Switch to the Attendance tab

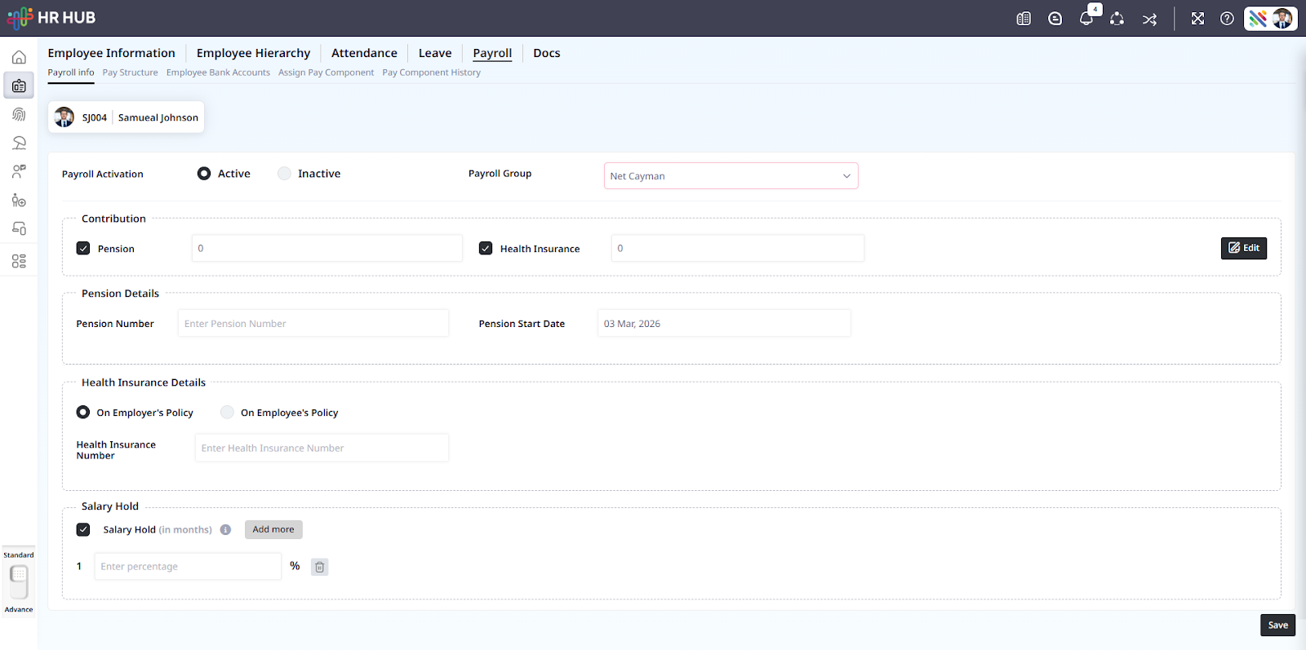click(364, 53)
